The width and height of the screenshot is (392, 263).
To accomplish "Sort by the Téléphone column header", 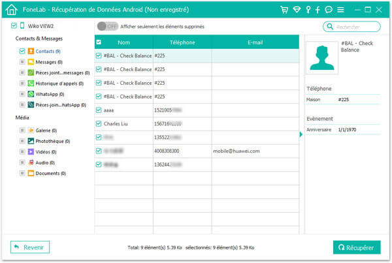I will pos(182,42).
